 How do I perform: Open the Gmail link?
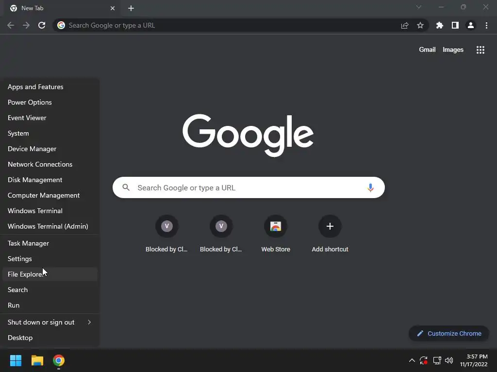tap(427, 50)
